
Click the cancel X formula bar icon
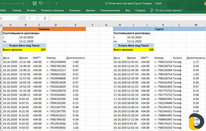point(30,18)
